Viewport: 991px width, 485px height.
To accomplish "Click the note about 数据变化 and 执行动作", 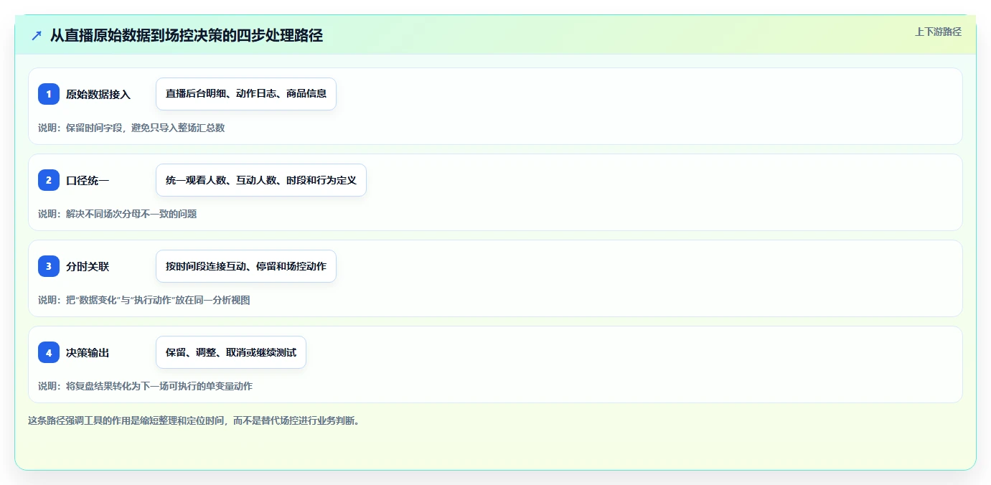I will (x=144, y=300).
